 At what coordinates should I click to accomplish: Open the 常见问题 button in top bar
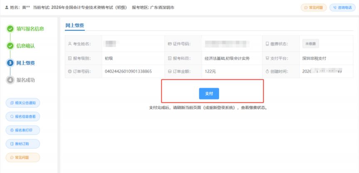tap(314, 7)
